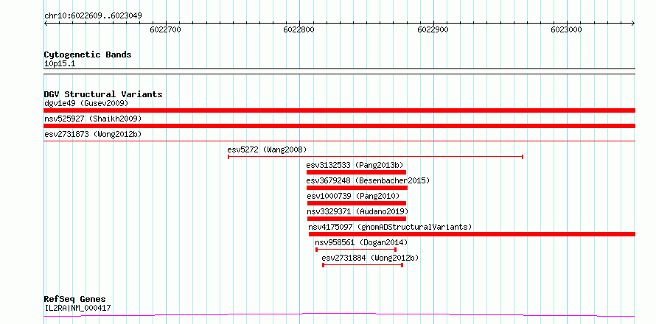Image resolution: width=656 pixels, height=324 pixels.
Task: Click the esv5272 thin red span line
Action: (x=375, y=157)
